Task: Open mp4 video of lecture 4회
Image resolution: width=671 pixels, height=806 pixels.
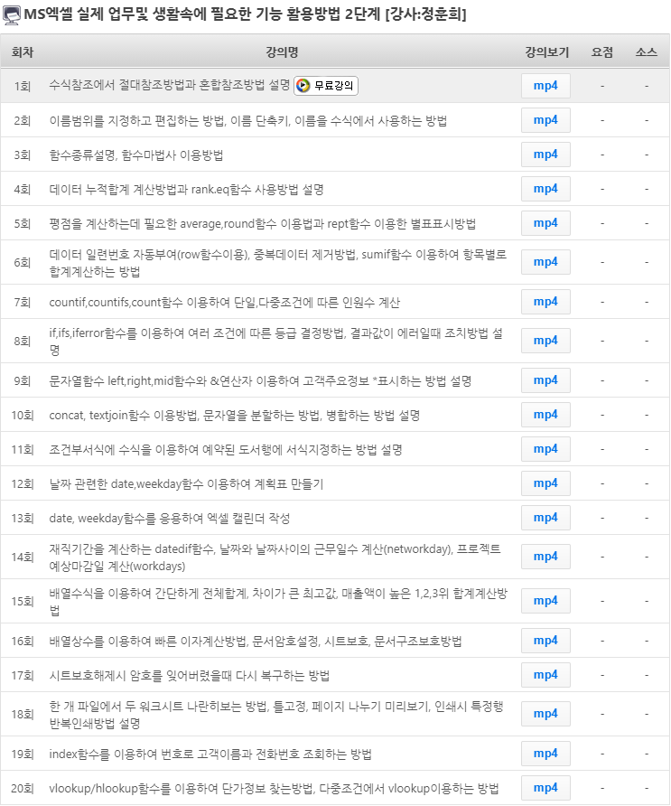Action: 545,189
